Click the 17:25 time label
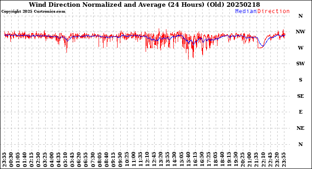Image resolution: width=312 pixels, height=169 pixels. [x=208, y=160]
